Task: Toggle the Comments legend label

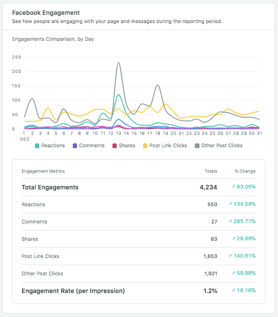Action: pos(92,146)
